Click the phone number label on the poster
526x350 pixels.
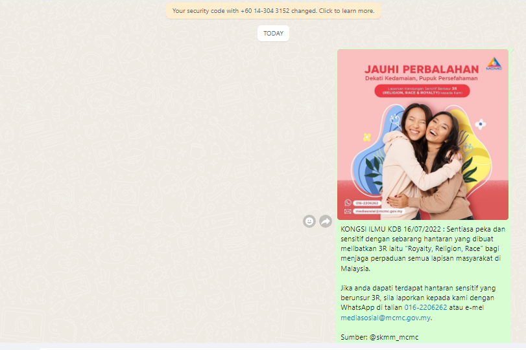(366, 203)
